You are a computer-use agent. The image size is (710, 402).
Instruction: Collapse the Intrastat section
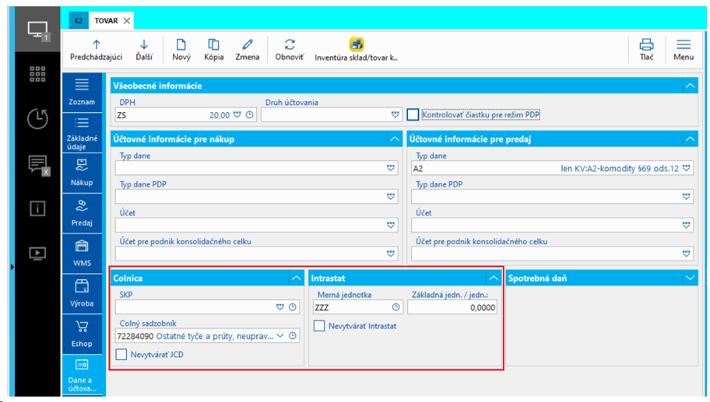(x=494, y=278)
